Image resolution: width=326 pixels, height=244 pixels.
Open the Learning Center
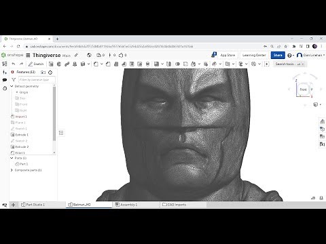point(254,55)
